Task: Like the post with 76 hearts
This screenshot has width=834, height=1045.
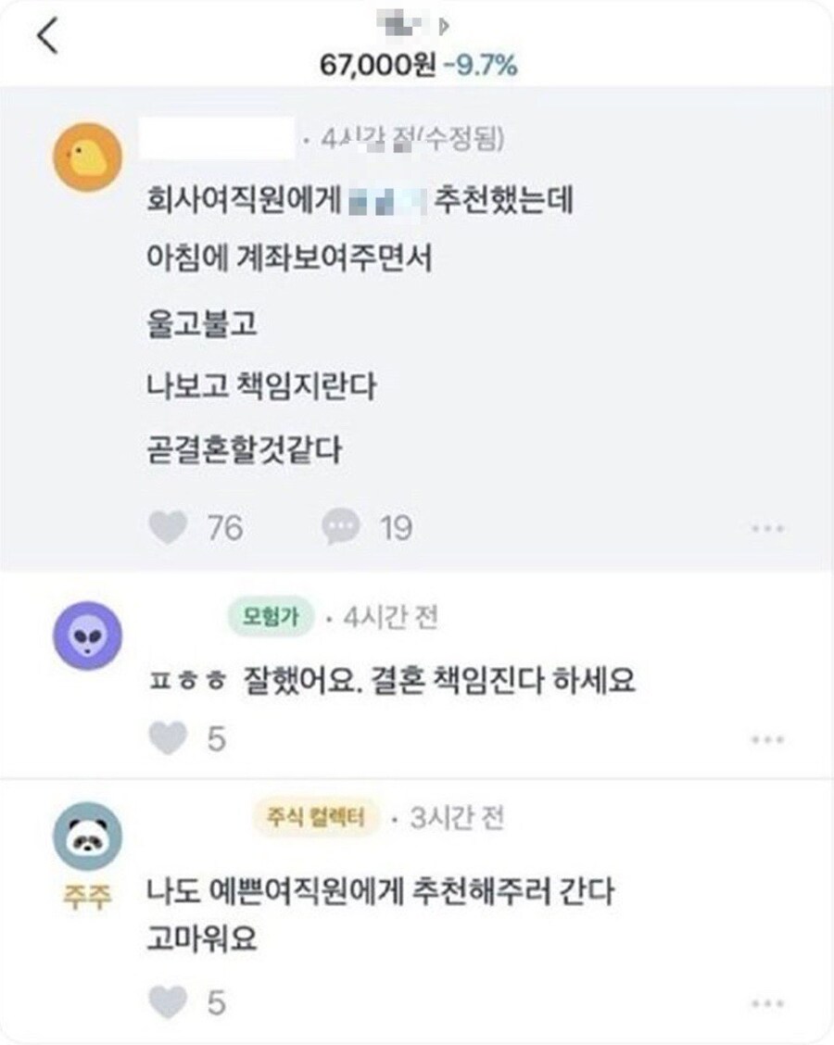Action: click(x=167, y=527)
